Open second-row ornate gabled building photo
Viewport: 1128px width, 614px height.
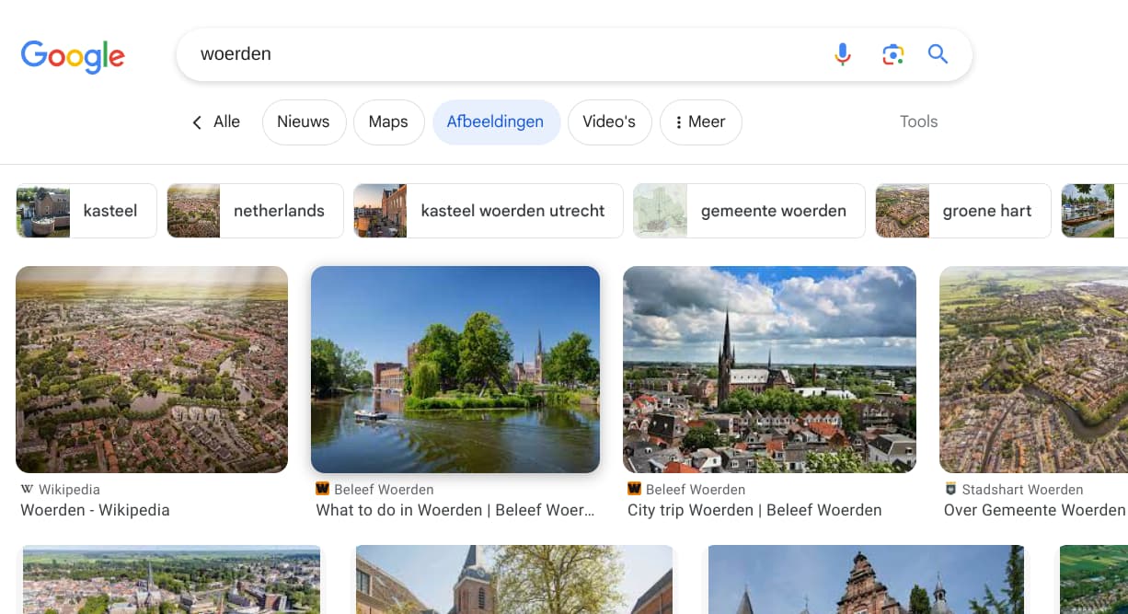point(866,580)
